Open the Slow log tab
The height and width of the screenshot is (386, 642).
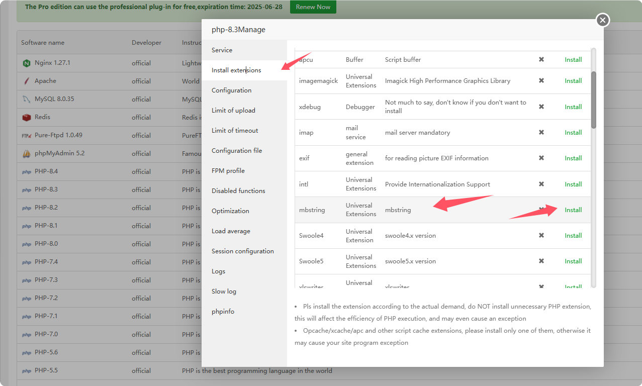[x=224, y=292]
